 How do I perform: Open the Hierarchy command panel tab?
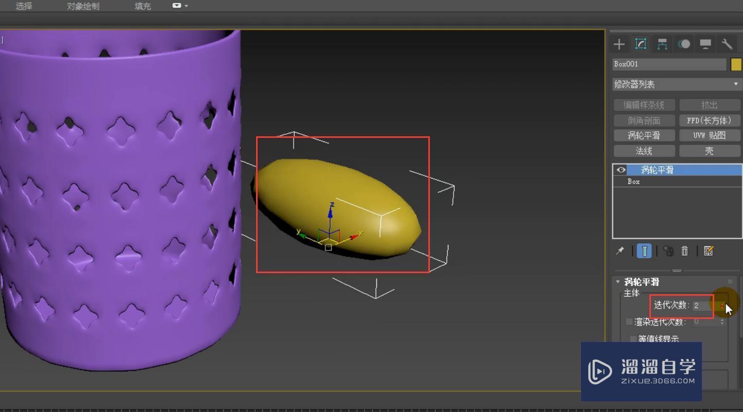pos(662,44)
